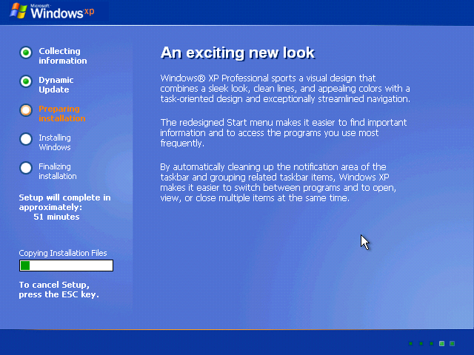Viewport: 474px width, 355px height.
Task: Click the last square in bottom-right dot row
Action: (x=453, y=343)
